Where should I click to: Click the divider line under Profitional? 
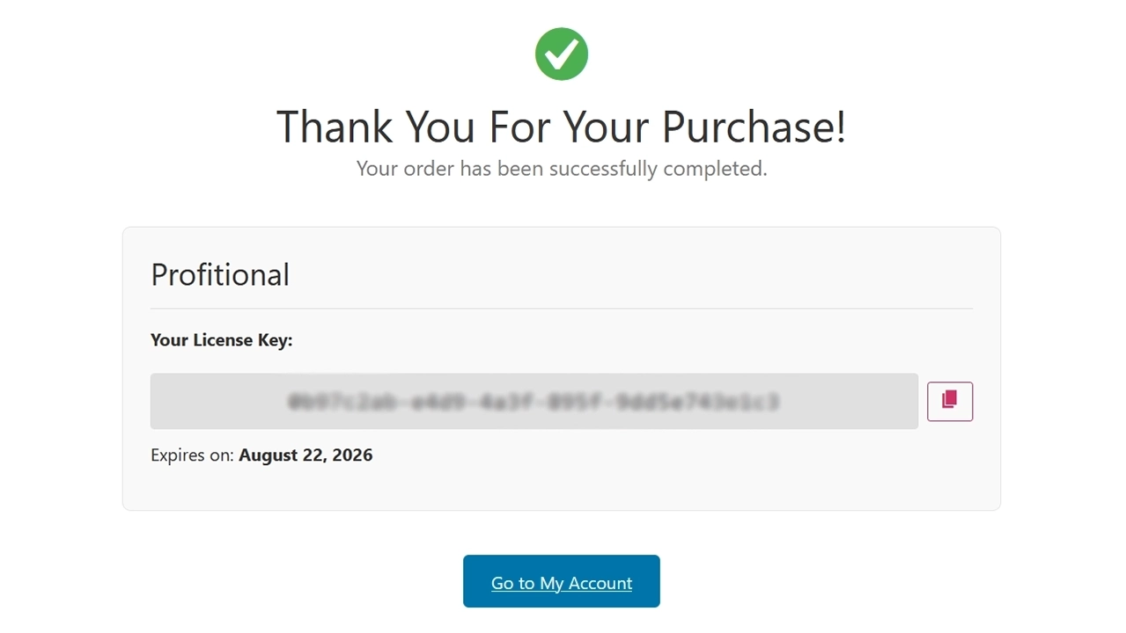point(562,309)
